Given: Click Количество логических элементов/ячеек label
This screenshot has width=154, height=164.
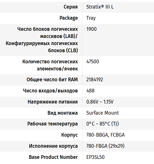Looking at the screenshot, I should 50,65.
